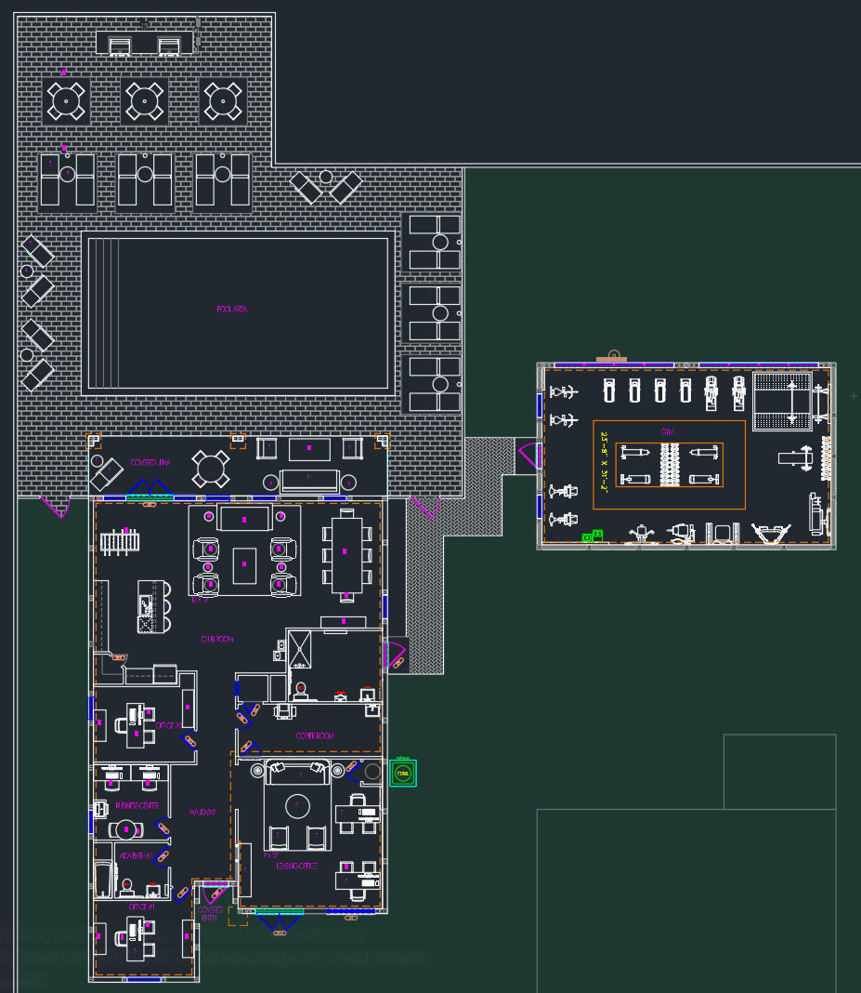Click the green boxes at gym's bottom-left corner
Viewport: 861px width, 993px height.
592,536
